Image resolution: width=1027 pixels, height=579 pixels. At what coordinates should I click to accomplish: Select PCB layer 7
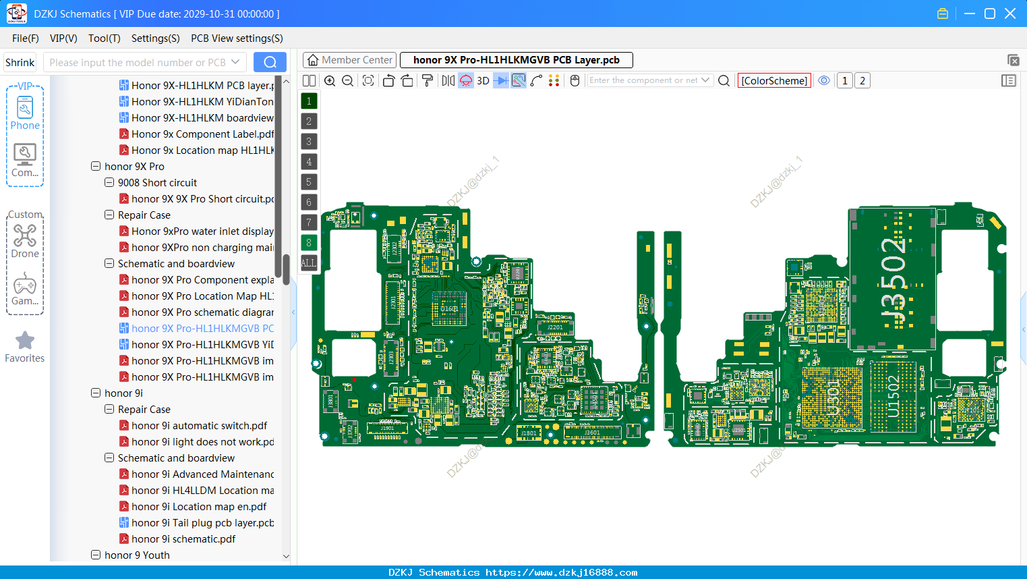point(309,223)
